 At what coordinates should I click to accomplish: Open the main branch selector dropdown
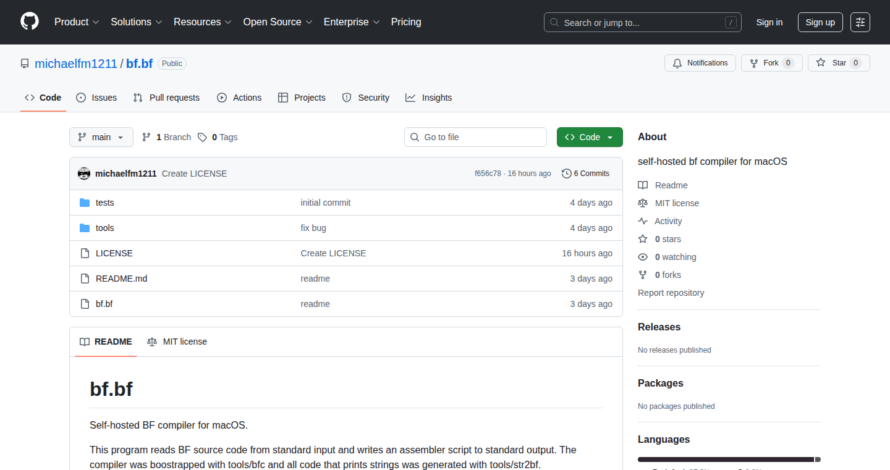(101, 137)
